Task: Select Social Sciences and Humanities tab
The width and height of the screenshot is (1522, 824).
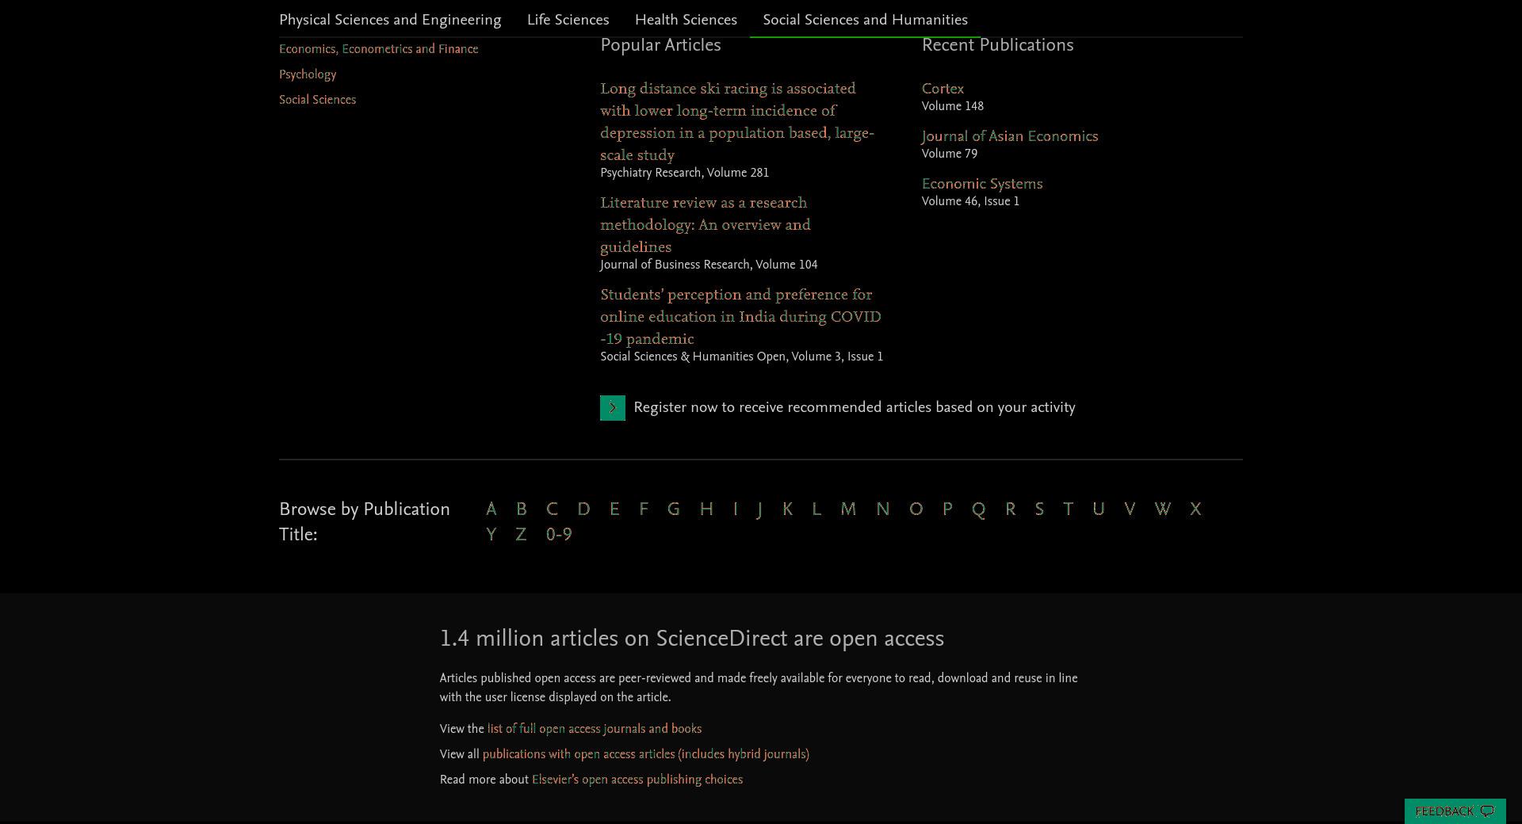Action: (x=865, y=20)
